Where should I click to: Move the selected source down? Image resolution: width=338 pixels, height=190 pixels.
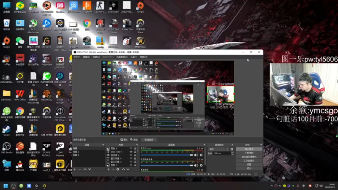(x=128, y=169)
